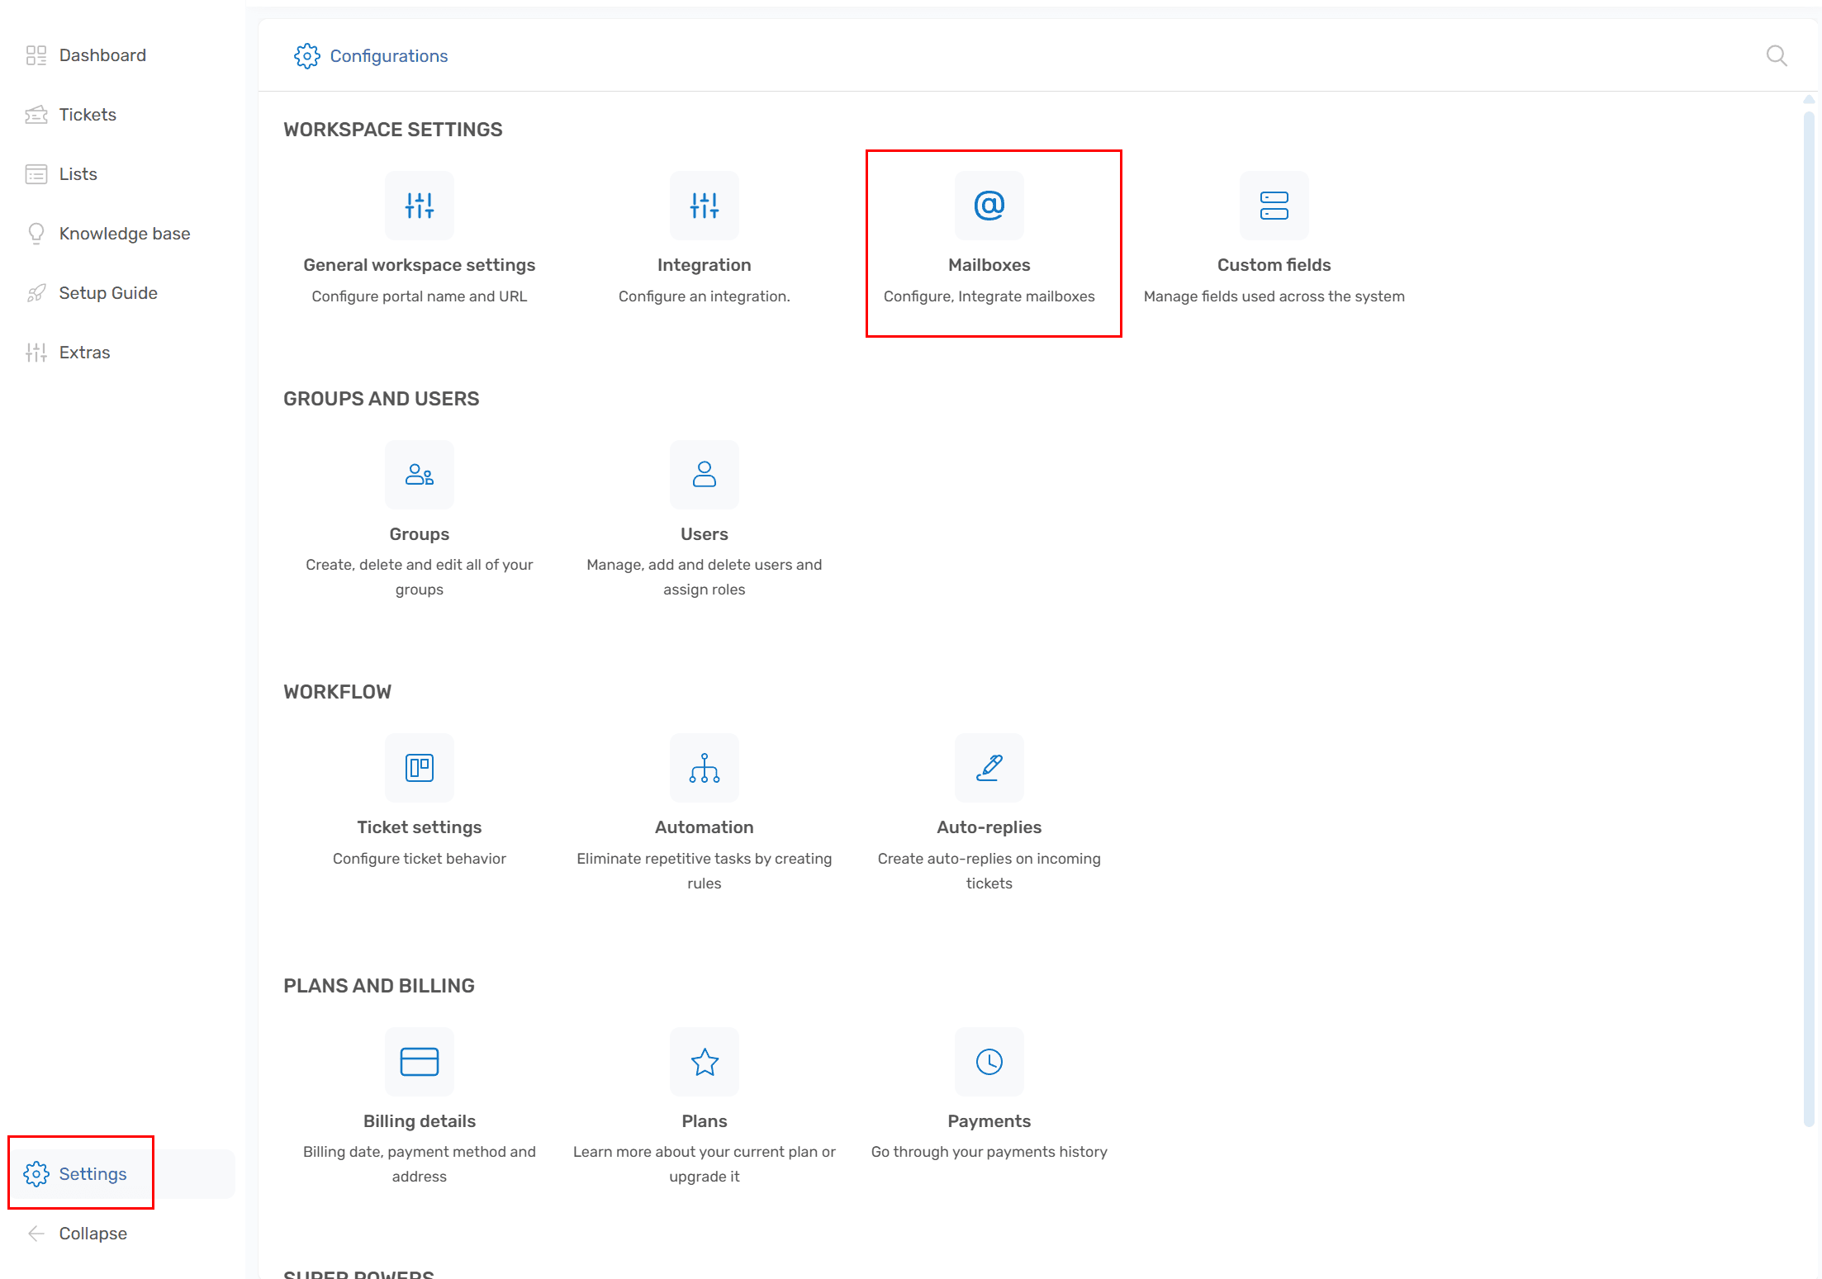Click the Integration tile title
The height and width of the screenshot is (1279, 1822).
click(704, 265)
